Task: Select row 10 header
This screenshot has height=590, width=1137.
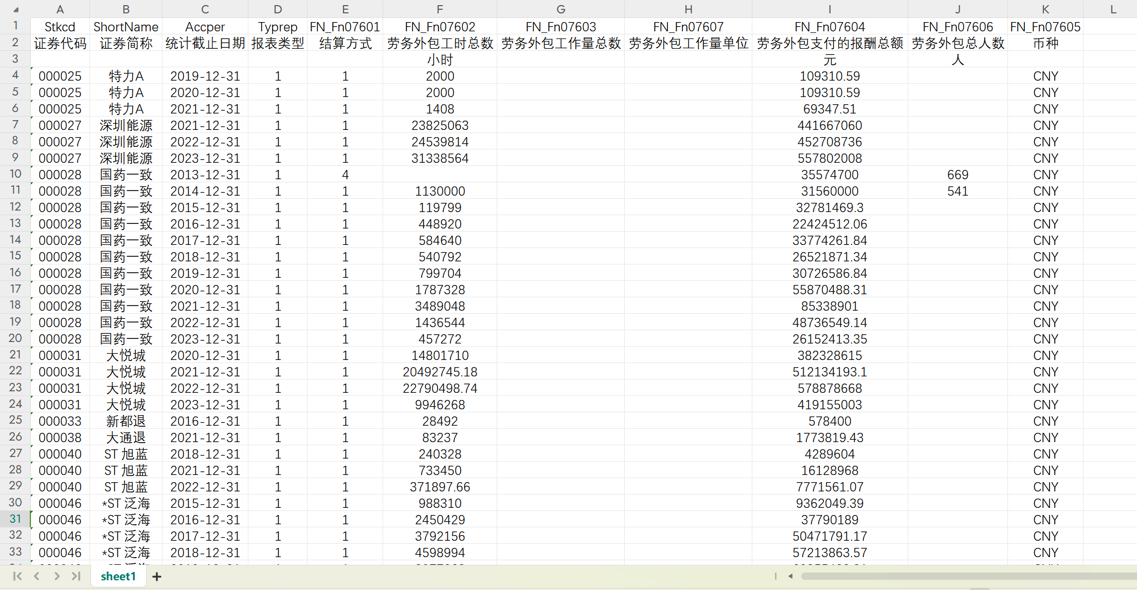Action: [15, 174]
